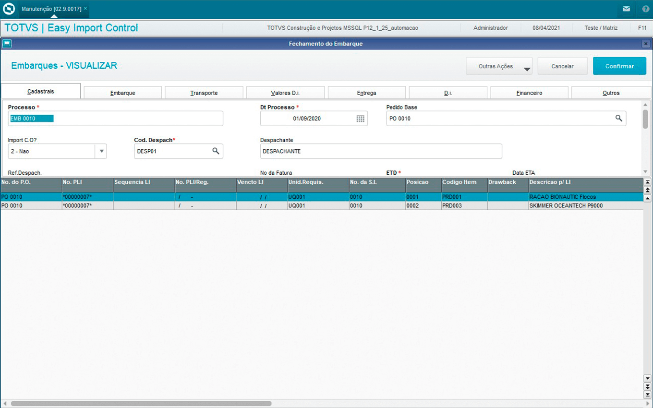Select the Valores D.I. tab
Screen dimensions: 653x408
[x=285, y=93]
